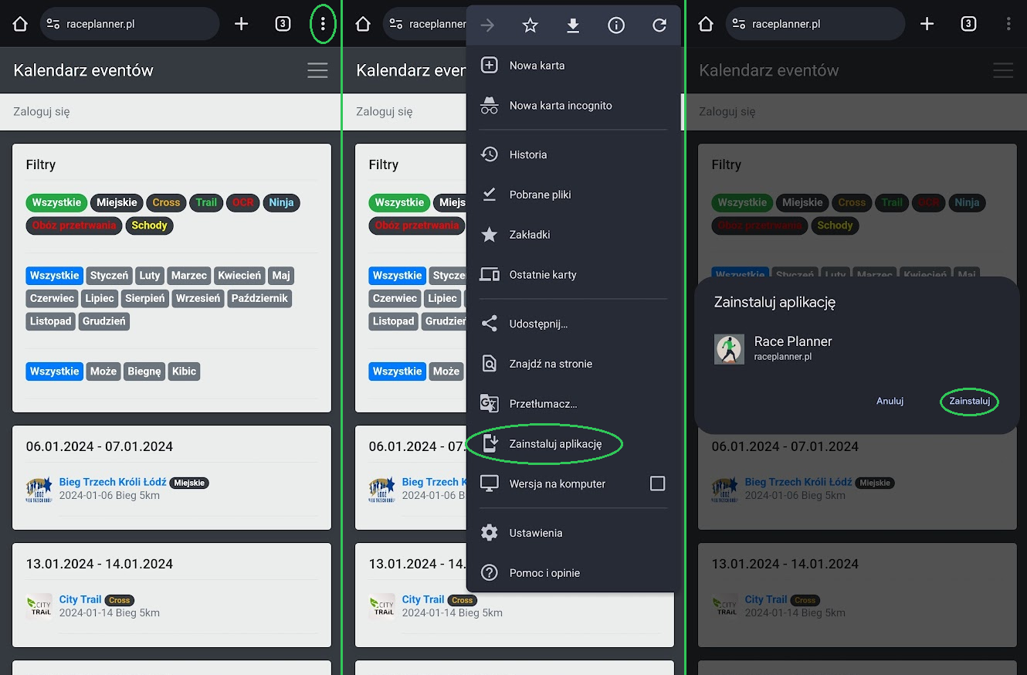
Task: Select the Październik month filter
Action: pos(259,298)
